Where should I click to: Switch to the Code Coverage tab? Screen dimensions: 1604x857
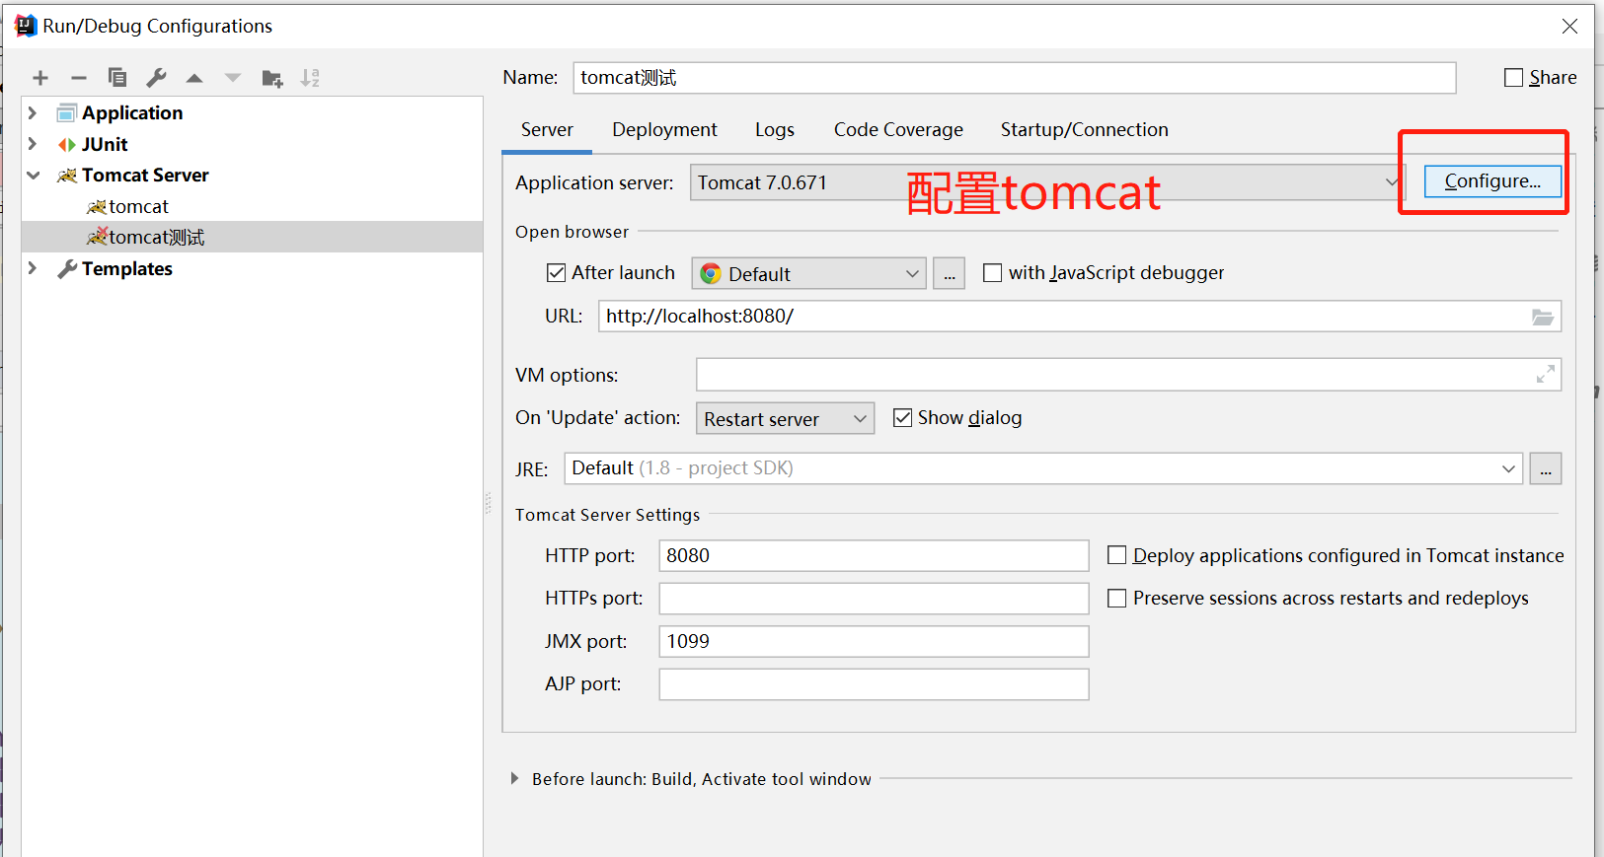point(898,129)
